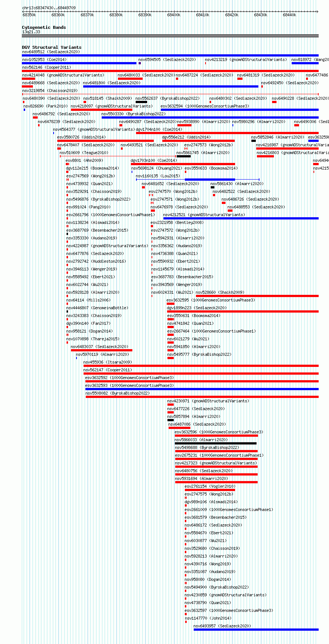Select nsv1138234 (Alsmadi2014) entry
This screenshot has width=329, height=644.
[x=93, y=222]
